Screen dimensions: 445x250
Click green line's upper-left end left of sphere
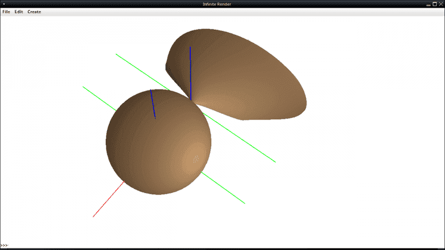[x=85, y=88]
